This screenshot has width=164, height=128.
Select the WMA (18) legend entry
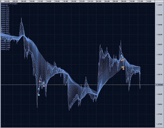pyautogui.click(x=5, y=9)
